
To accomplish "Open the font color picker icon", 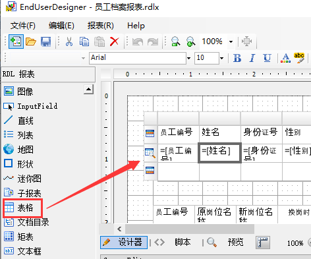I will [x=285, y=58].
